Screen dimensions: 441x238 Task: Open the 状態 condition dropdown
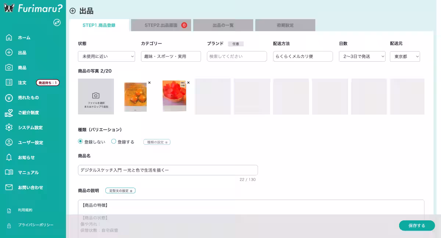(x=106, y=56)
